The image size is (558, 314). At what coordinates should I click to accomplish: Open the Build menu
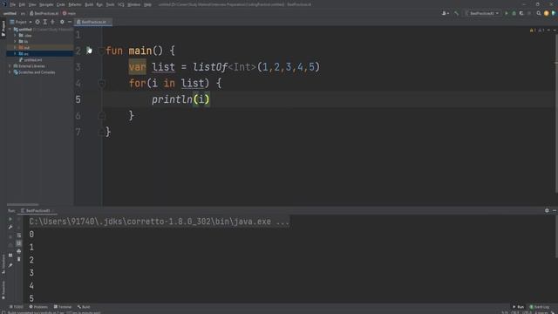89,4
